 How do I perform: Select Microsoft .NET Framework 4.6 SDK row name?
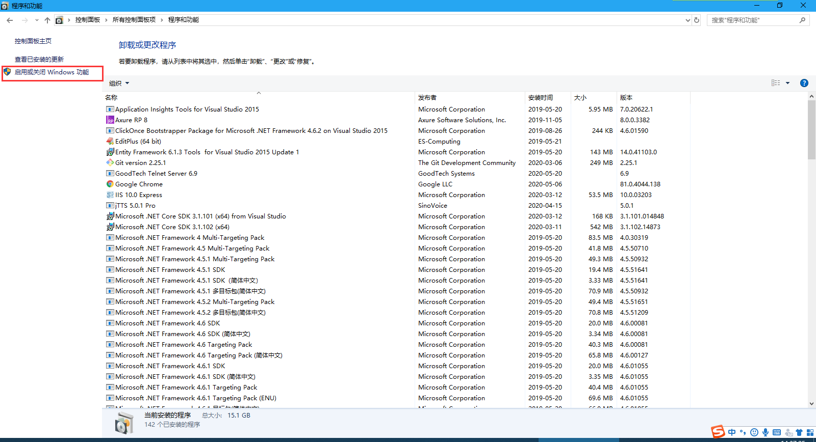[168, 323]
